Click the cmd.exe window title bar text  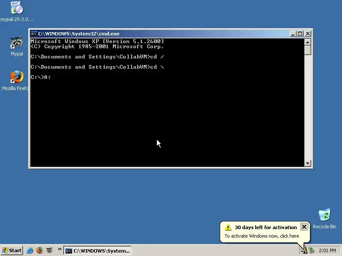click(79, 34)
